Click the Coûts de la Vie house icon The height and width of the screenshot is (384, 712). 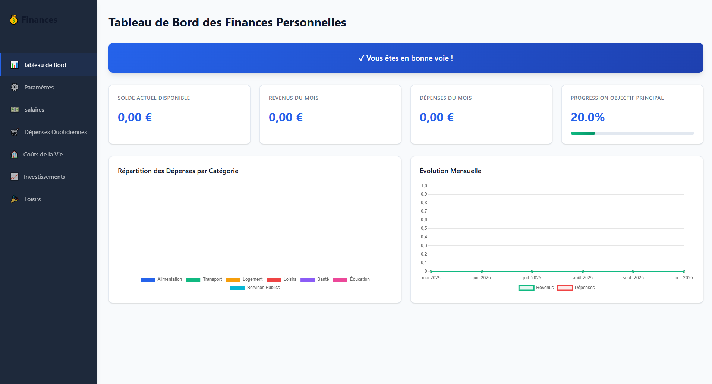tap(14, 154)
